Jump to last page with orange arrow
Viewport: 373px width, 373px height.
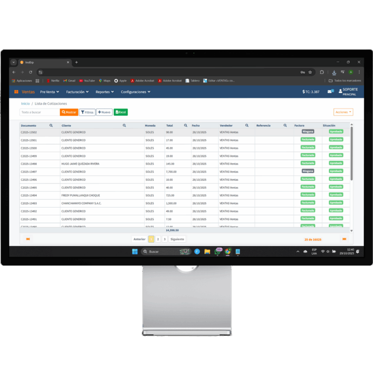tap(344, 239)
